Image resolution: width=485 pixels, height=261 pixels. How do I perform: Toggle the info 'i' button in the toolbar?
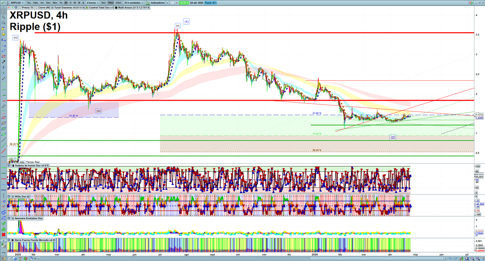coord(172,3)
